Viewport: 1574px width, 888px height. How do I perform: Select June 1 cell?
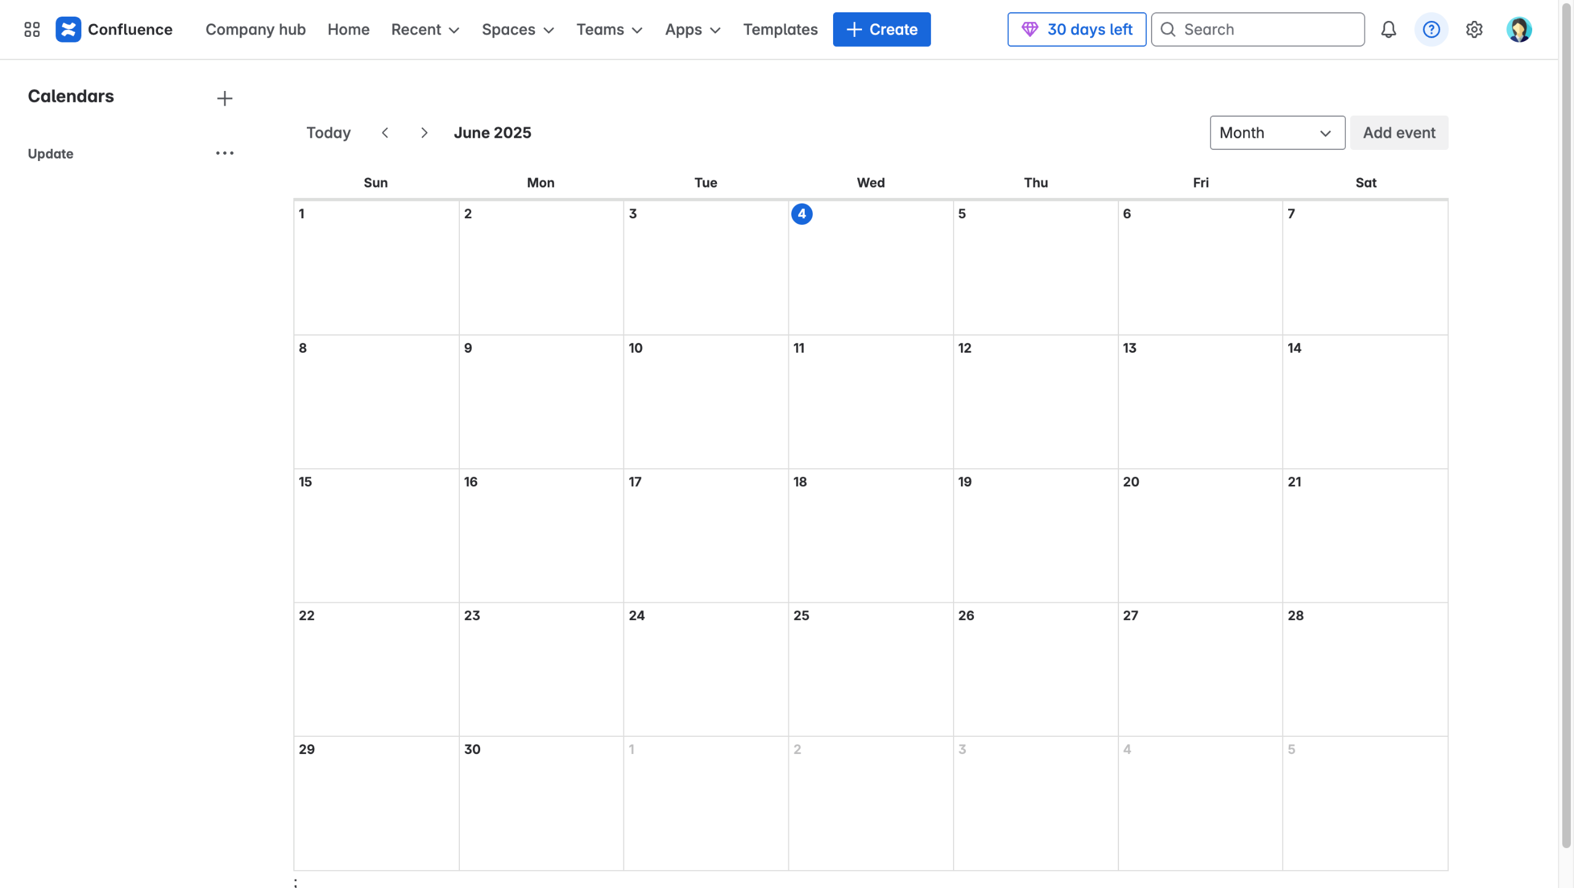[x=376, y=267]
